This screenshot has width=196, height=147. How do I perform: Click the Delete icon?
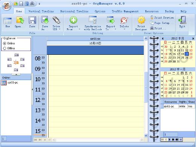[124, 20]
